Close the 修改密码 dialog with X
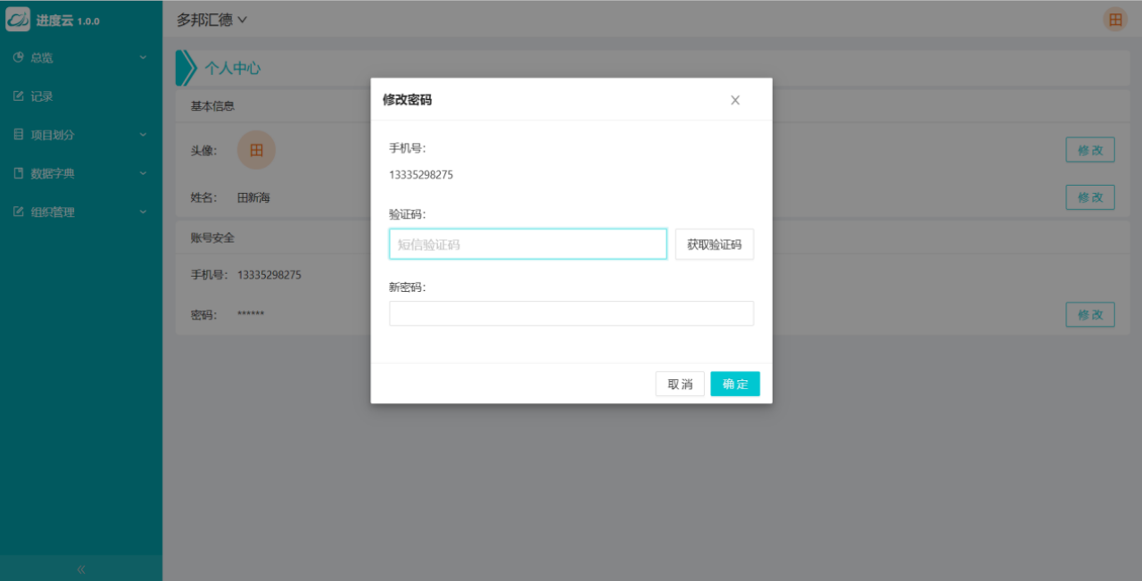This screenshot has height=581, width=1142. click(x=735, y=100)
